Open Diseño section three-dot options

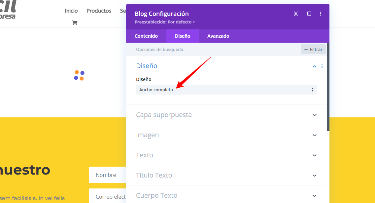pos(322,66)
